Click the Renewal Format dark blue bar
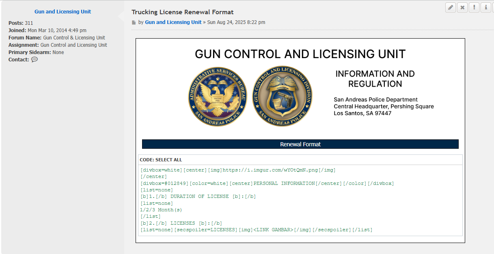Screen dimensions: 494x254 [x=300, y=144]
